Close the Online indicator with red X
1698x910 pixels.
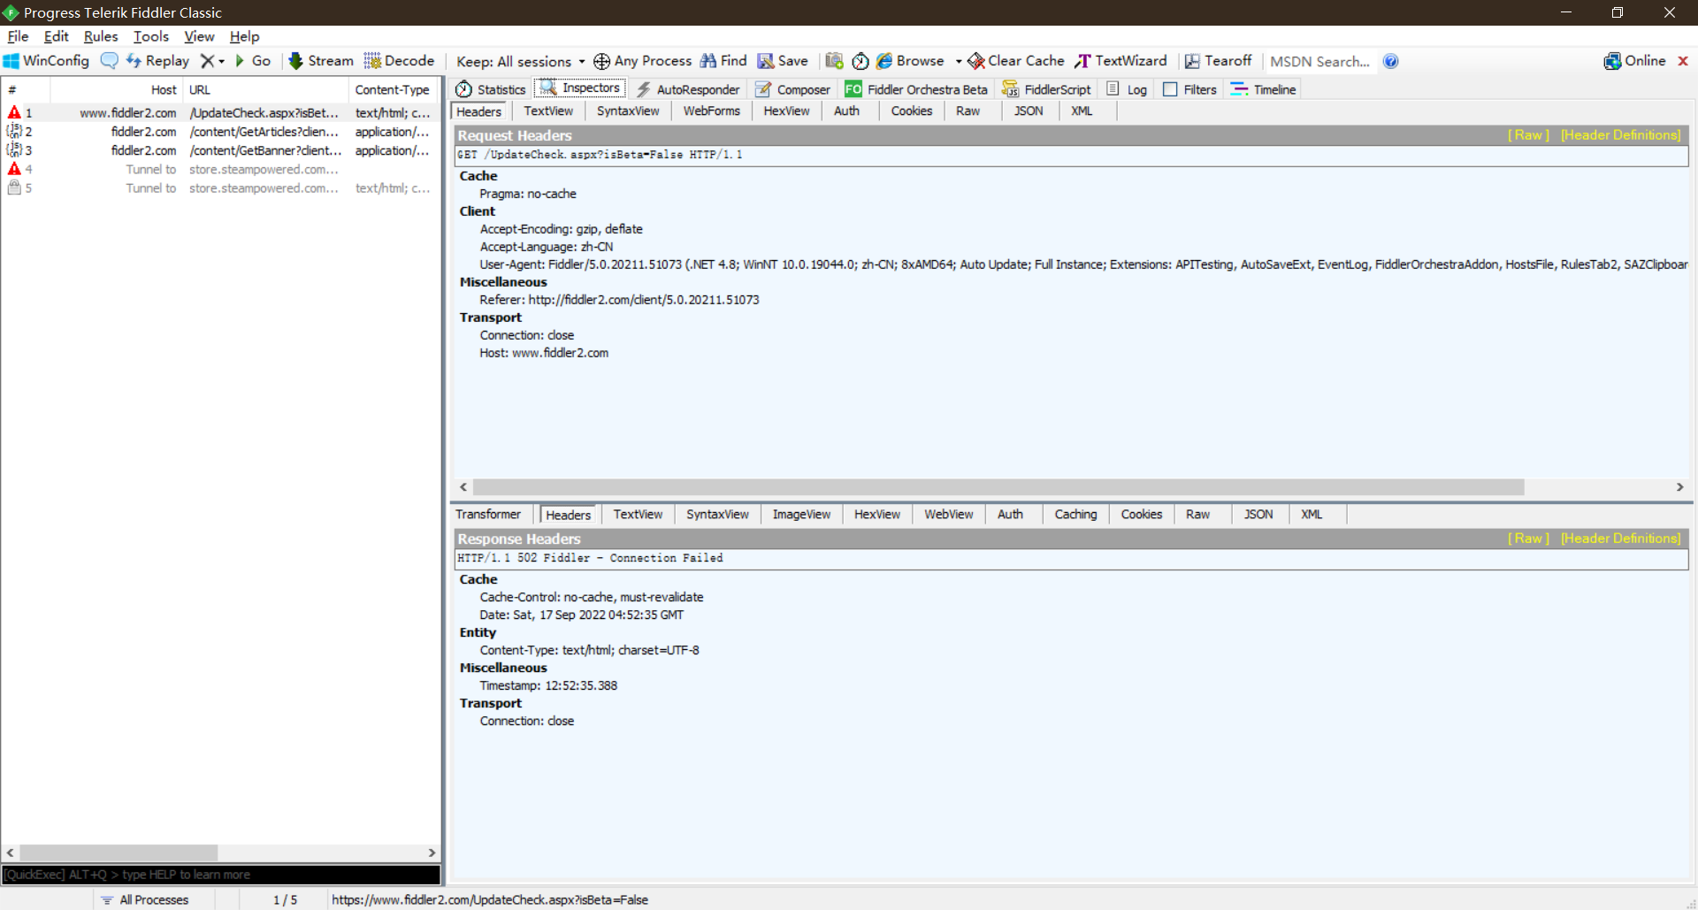(x=1683, y=61)
